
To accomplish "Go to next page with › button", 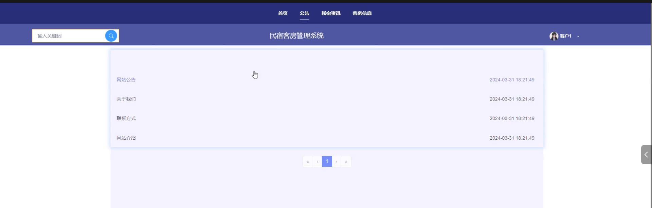I will click(336, 161).
